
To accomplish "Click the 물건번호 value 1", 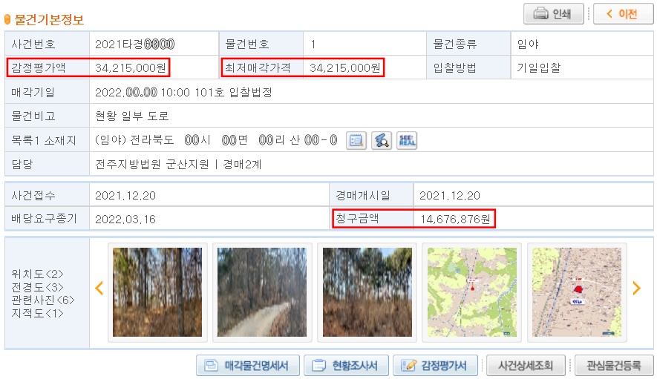I will point(313,44).
